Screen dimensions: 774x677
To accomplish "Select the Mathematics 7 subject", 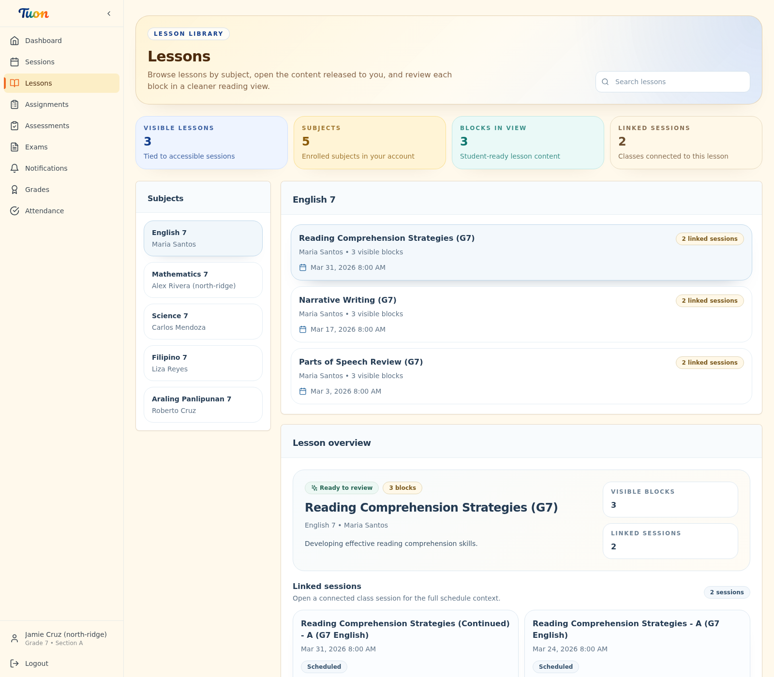I will pyautogui.click(x=203, y=280).
